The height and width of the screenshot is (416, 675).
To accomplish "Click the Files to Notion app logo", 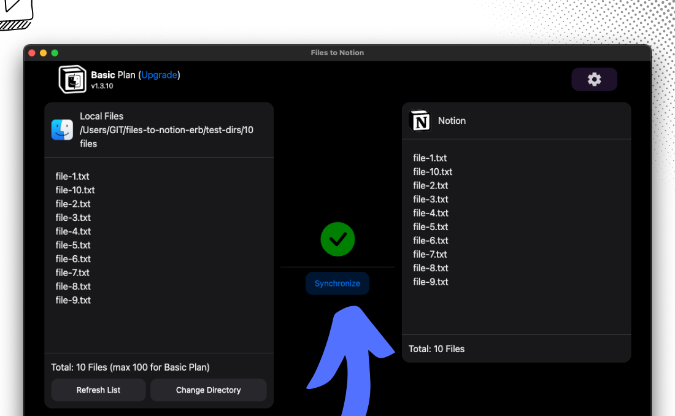I will (x=72, y=79).
